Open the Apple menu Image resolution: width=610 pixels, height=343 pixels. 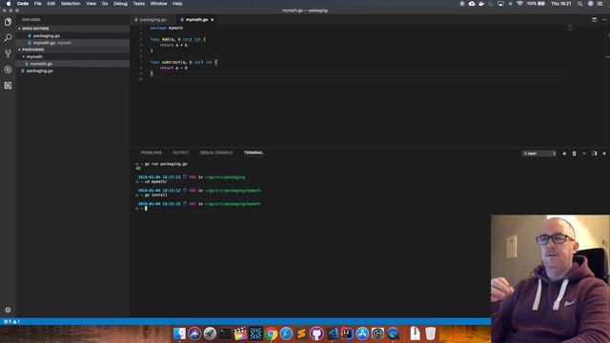(9, 4)
